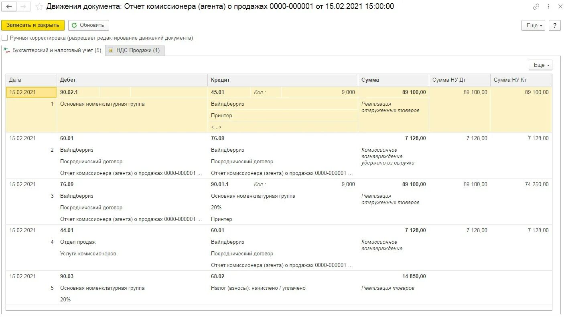Select debit account 90.03 in row 5
The image size is (564, 317).
click(67, 276)
